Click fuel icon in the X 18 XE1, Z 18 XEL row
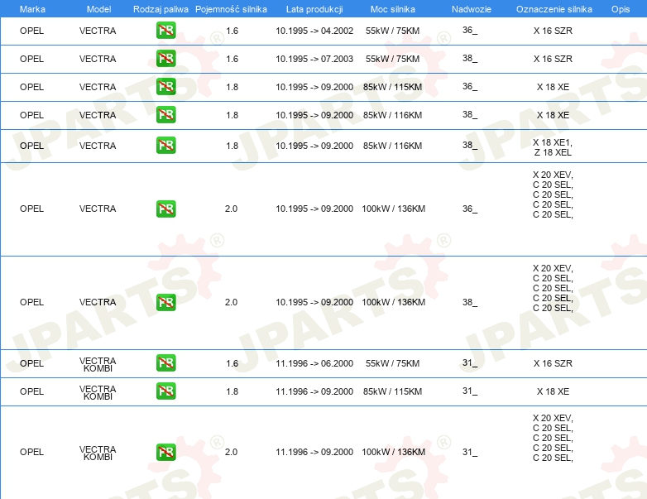This screenshot has width=647, height=499. coord(165,146)
